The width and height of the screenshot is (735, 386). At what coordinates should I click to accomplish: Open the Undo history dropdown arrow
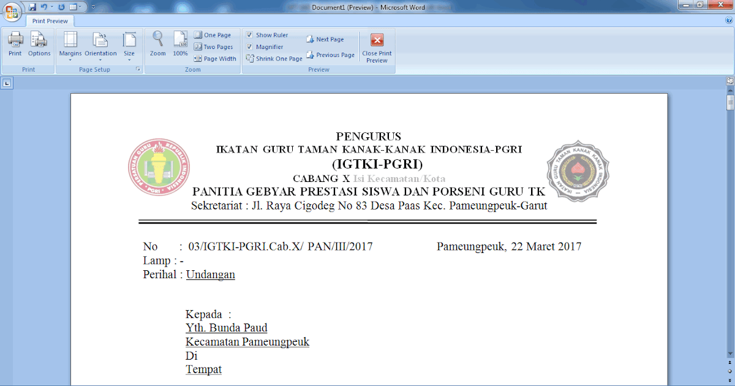pos(52,7)
